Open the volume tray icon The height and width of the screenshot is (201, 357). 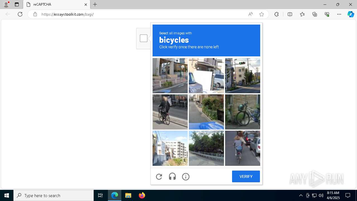321,195
